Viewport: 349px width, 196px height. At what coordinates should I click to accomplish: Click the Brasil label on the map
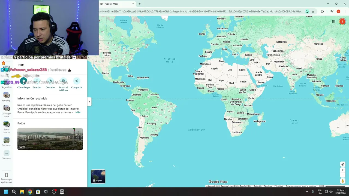tap(154, 108)
